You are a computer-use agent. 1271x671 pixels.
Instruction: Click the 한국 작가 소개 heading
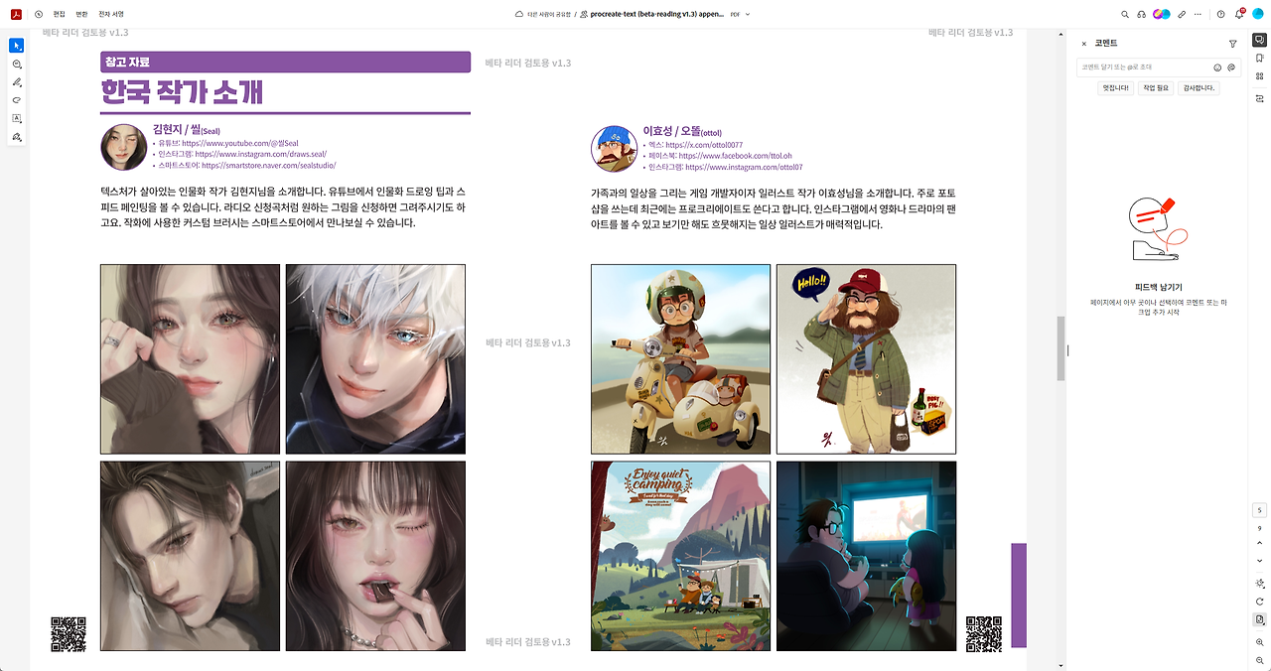[x=183, y=92]
